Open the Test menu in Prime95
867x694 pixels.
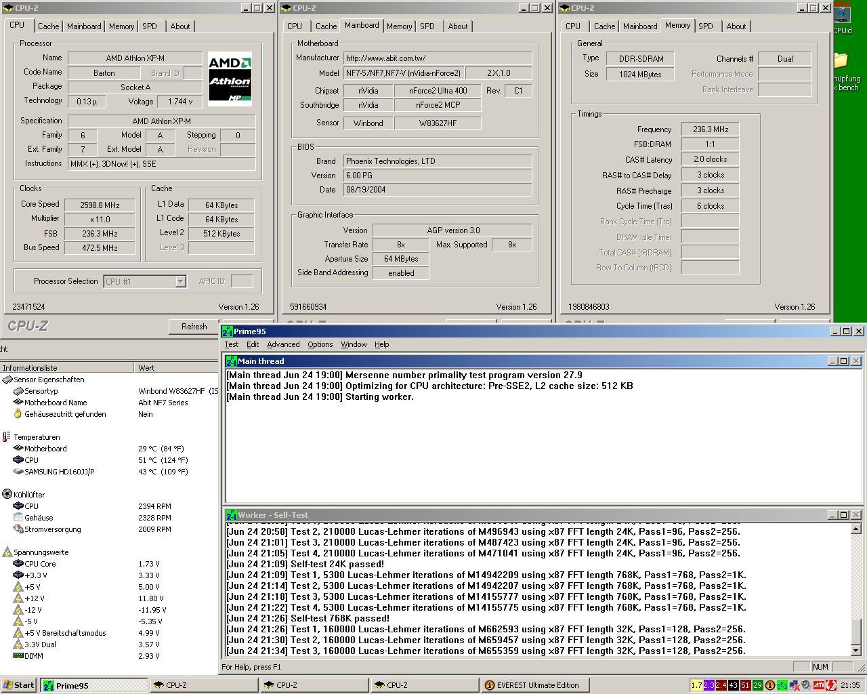click(232, 344)
